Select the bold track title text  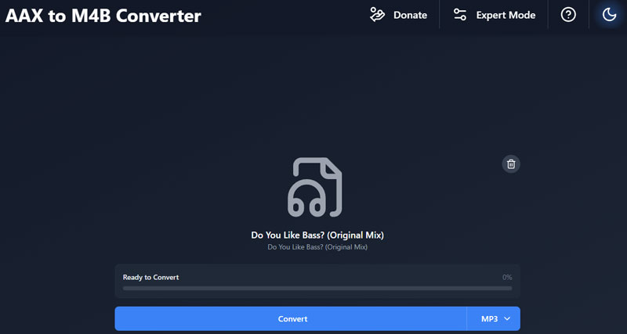(317, 235)
